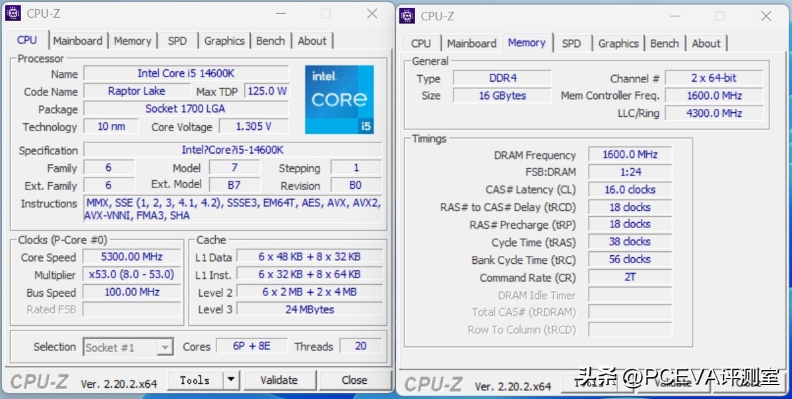Click Level 2 cache value
Screen dimensions: 792x399
(x=310, y=292)
